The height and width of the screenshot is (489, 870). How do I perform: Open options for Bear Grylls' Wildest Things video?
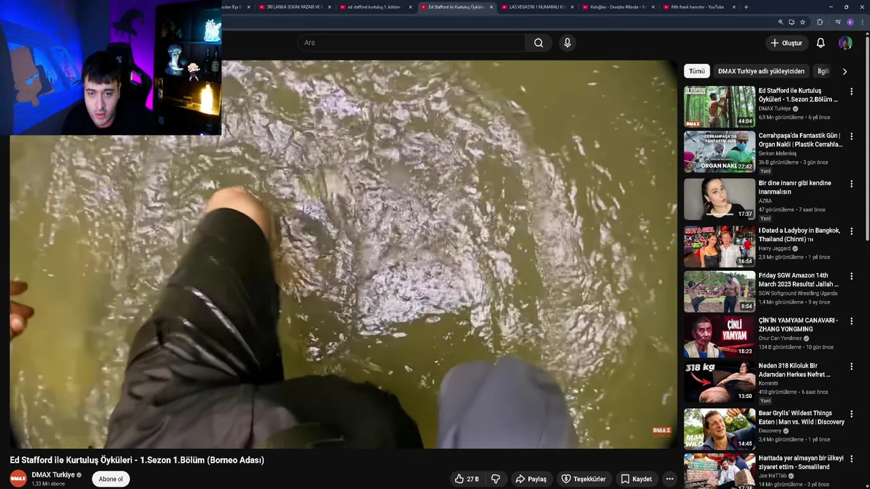click(x=851, y=414)
